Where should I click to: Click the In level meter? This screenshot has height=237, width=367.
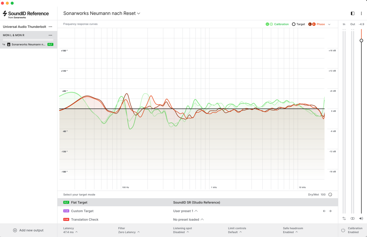coord(344,122)
